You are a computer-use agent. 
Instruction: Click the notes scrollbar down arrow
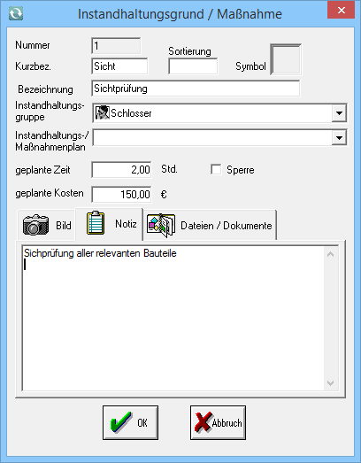pyautogui.click(x=331, y=383)
